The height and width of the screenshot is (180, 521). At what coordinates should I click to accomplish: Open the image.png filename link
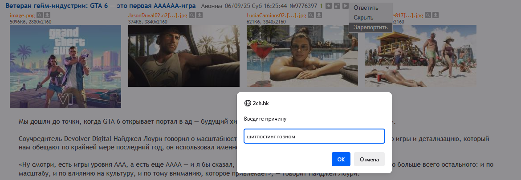22,15
